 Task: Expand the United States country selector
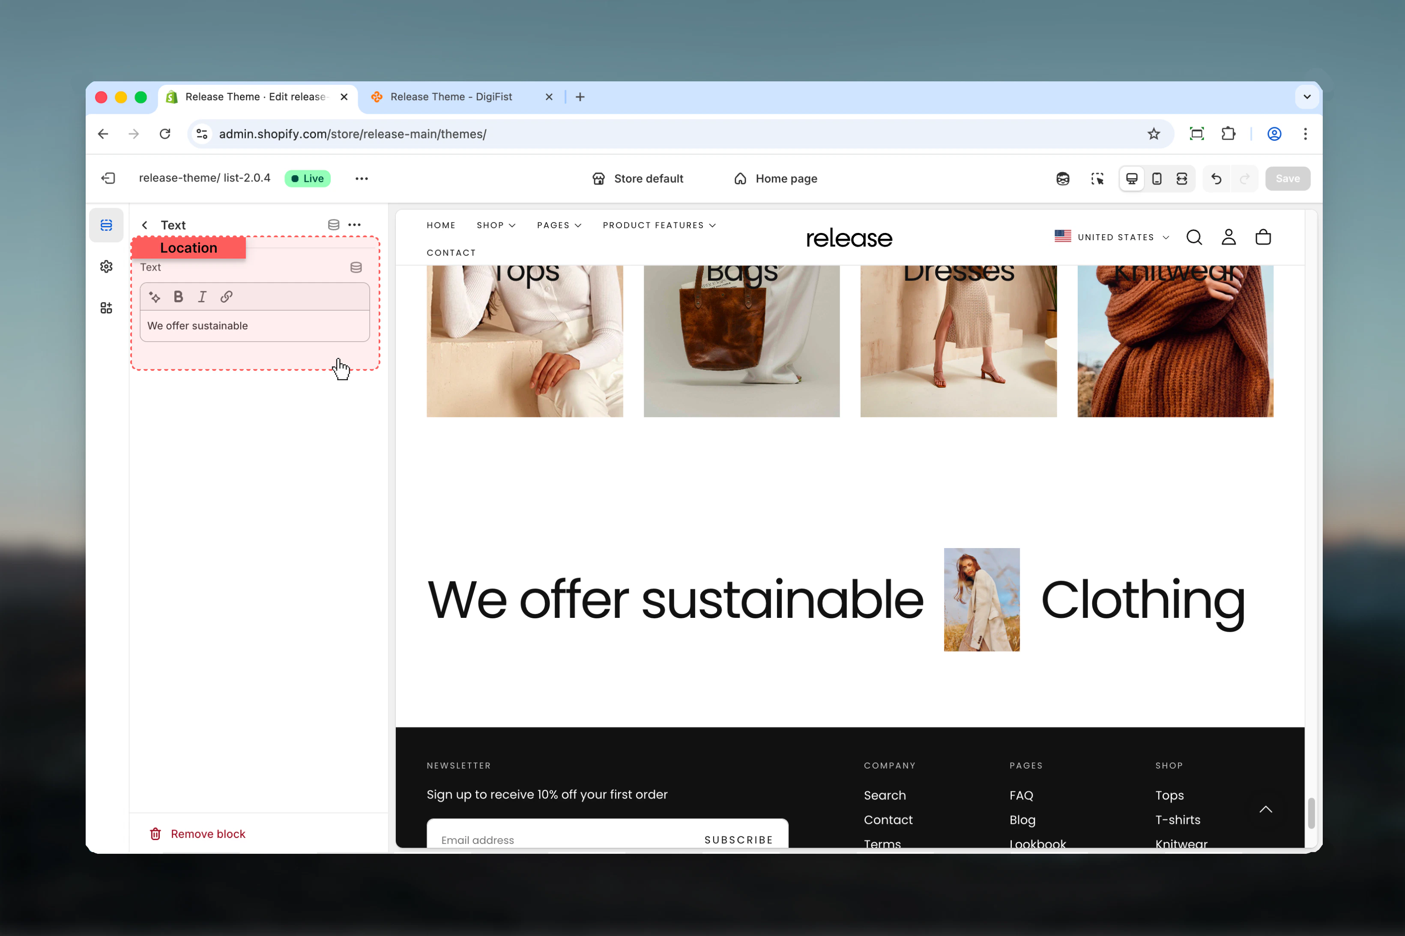point(1111,237)
